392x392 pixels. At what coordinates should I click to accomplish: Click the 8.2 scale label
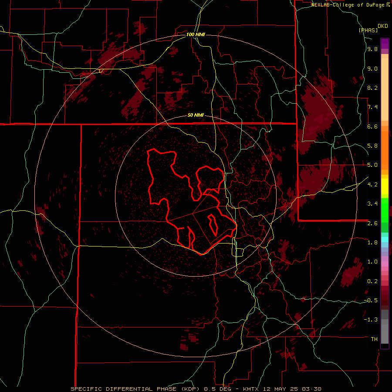tap(372, 88)
